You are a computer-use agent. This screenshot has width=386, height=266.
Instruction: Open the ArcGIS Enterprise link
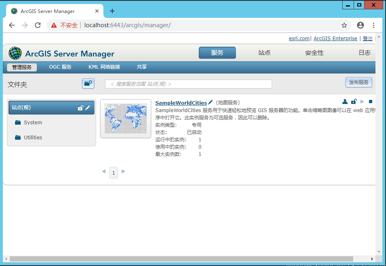[335, 39]
